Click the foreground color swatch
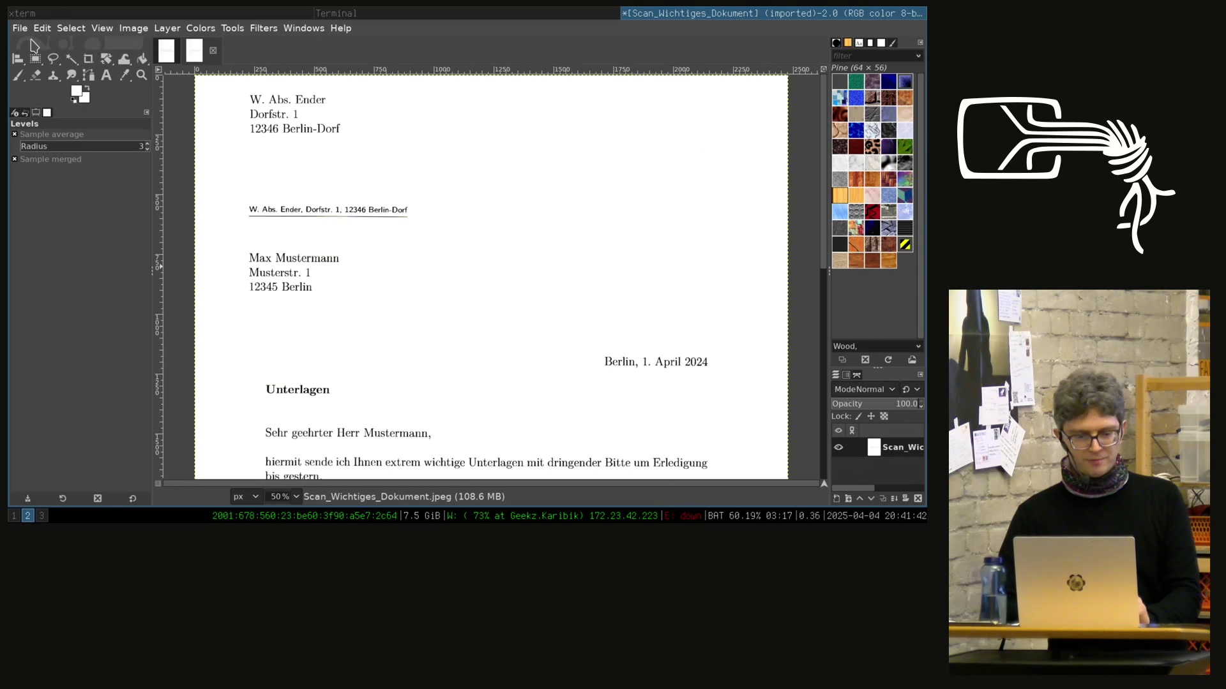 76,91
